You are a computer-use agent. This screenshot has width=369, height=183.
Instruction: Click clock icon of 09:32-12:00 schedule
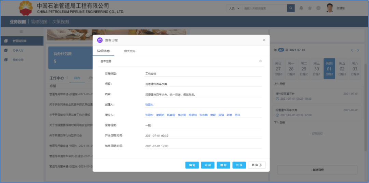(277, 115)
